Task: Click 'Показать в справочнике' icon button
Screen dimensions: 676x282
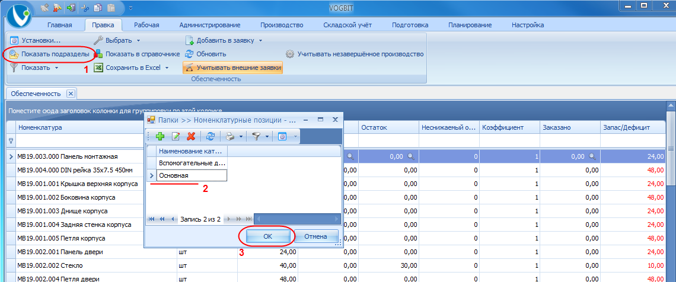Action: tap(137, 55)
